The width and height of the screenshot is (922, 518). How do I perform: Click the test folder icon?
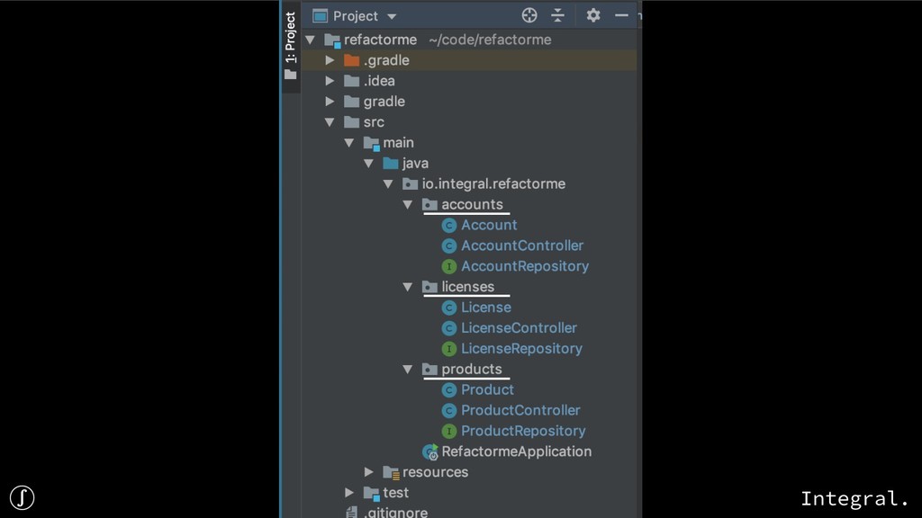(372, 493)
